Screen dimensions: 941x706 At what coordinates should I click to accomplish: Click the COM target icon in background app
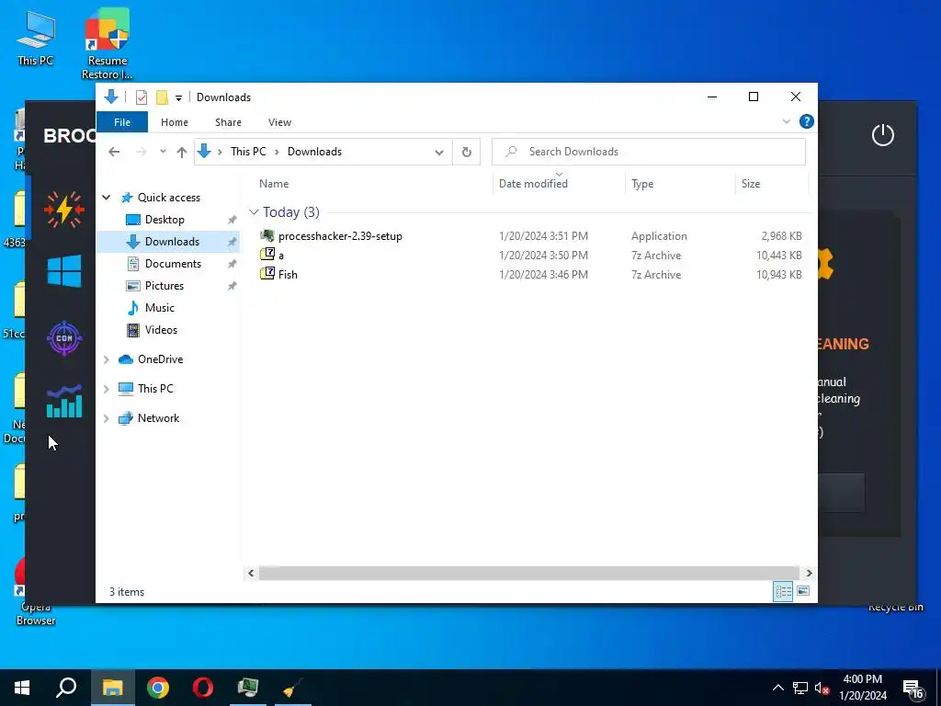(64, 338)
